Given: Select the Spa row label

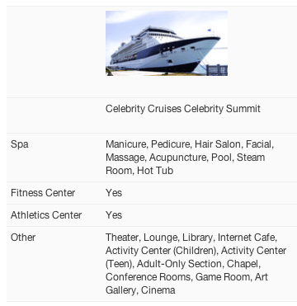Looking at the screenshot, I should (20, 144).
